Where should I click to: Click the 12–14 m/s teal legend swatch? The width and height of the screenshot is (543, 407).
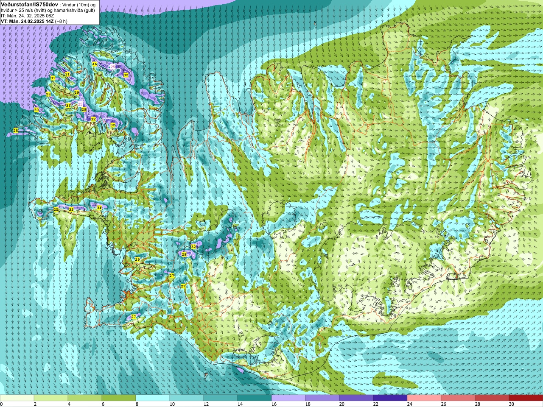tap(221, 398)
